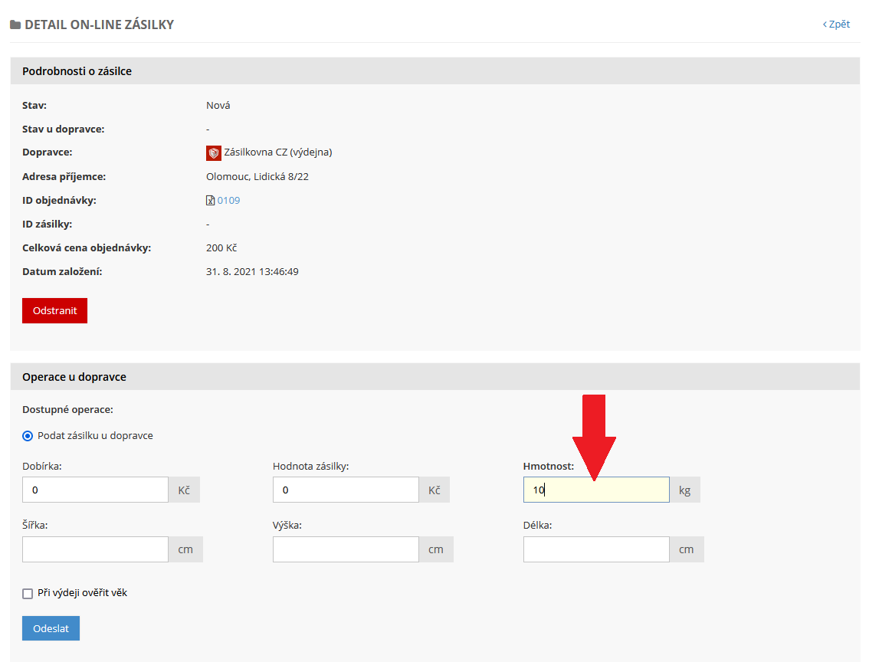Click the kg unit label next to Hmotnost
Screen dimensions: 869x662
point(684,490)
